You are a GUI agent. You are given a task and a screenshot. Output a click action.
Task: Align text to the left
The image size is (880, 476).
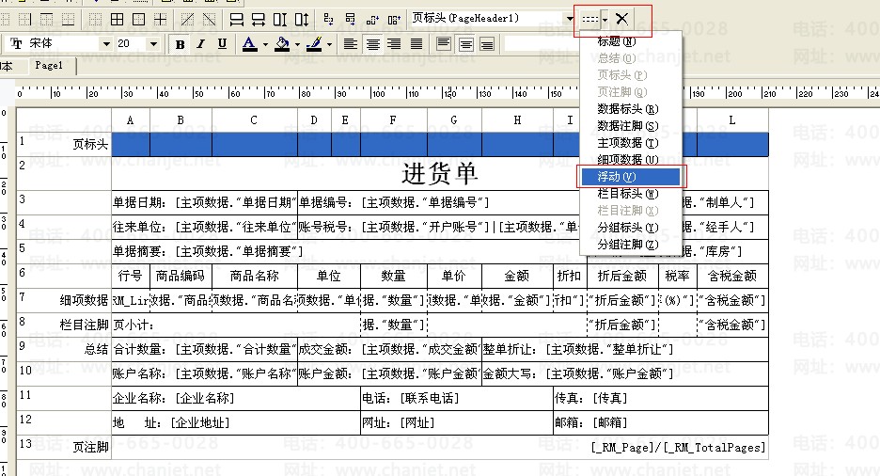351,44
